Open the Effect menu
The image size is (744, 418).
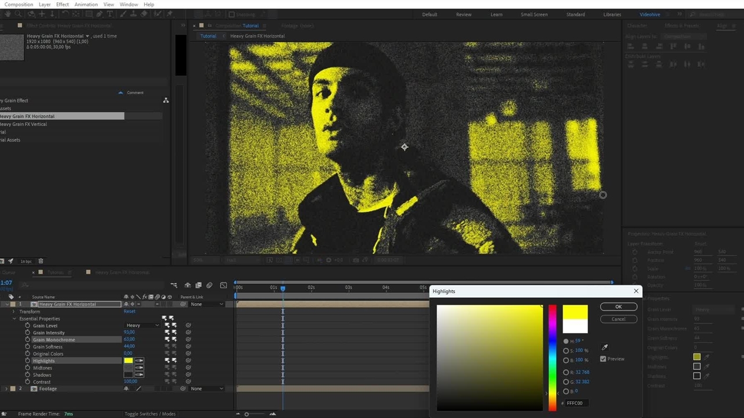click(62, 4)
